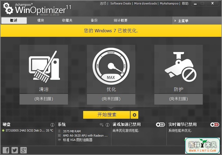222x155 pixels.
Task: Minimize the WinOptimizer window
Action: pyautogui.click(x=195, y=3)
